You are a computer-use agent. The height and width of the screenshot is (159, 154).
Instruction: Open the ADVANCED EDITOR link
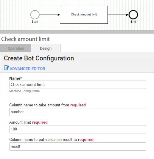click(x=27, y=69)
